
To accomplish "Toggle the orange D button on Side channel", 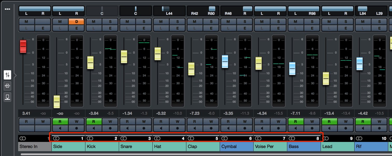I will pyautogui.click(x=76, y=22).
